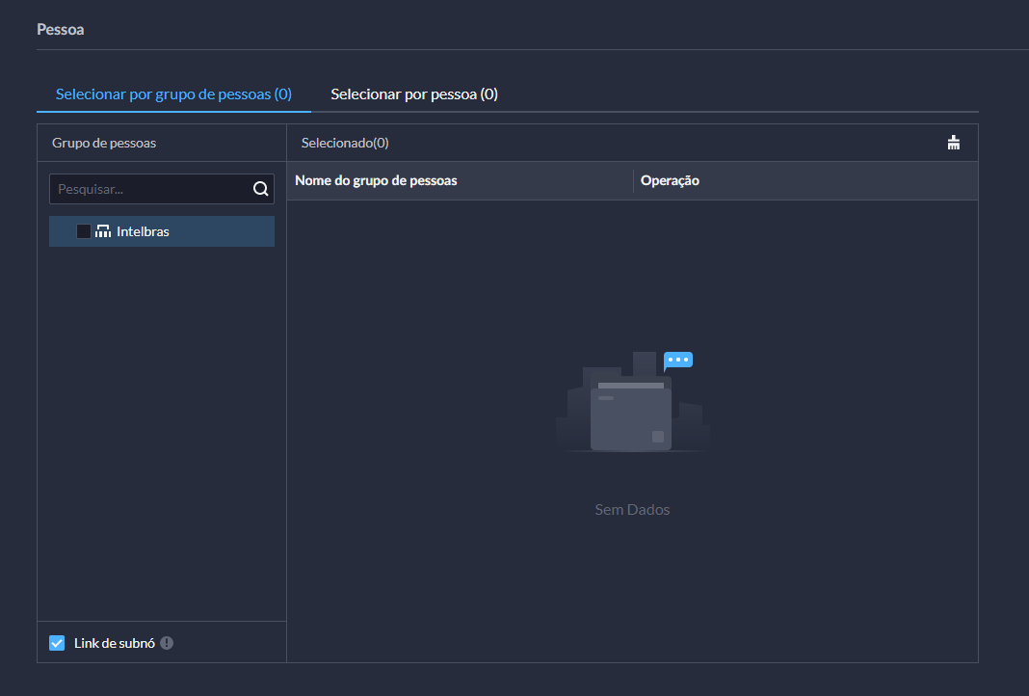Open Selecionar por grupo de pessoas tab
This screenshot has width=1029, height=696.
(173, 94)
